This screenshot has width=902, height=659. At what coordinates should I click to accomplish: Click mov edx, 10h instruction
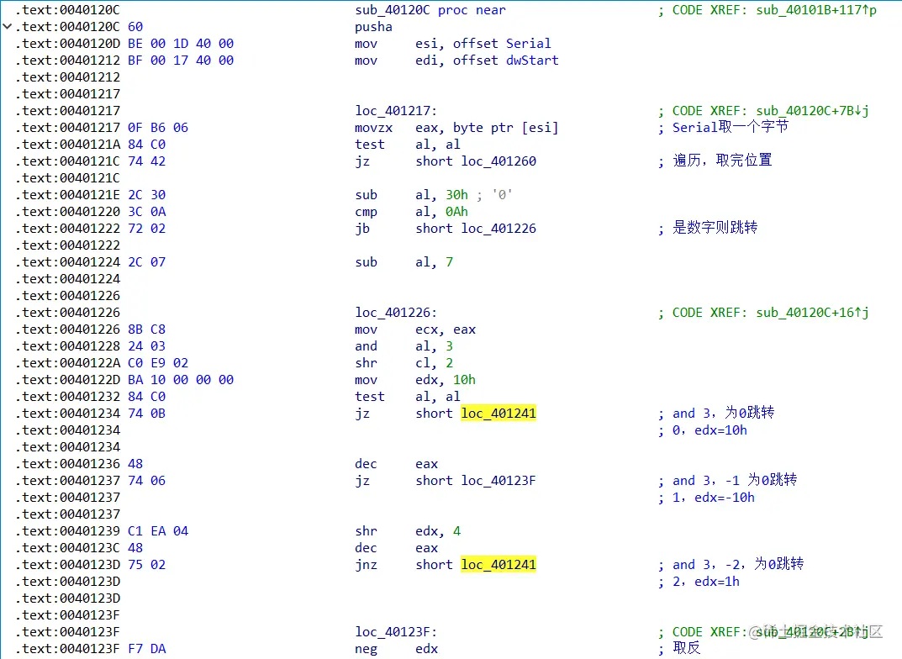(x=415, y=380)
